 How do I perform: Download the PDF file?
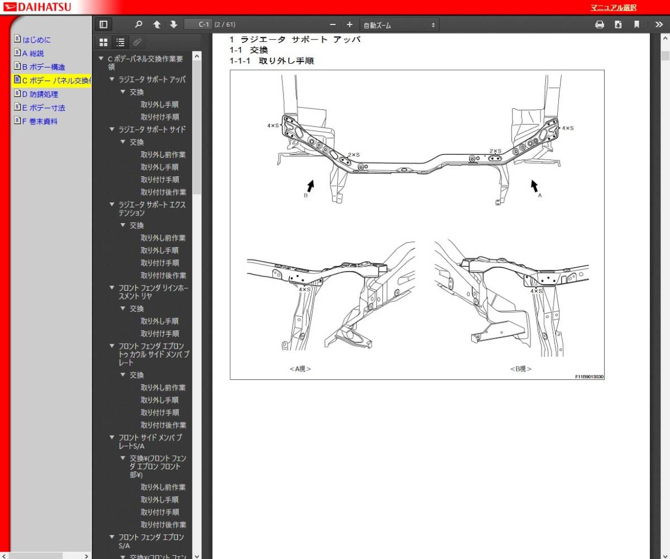point(618,25)
